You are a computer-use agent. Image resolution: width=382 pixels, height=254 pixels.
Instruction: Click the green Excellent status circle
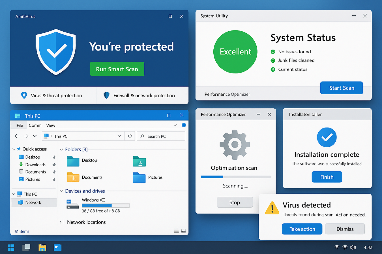click(235, 52)
